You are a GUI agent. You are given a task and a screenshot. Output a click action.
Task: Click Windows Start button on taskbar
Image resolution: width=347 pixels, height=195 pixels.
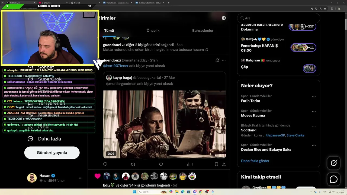click(x=134, y=192)
